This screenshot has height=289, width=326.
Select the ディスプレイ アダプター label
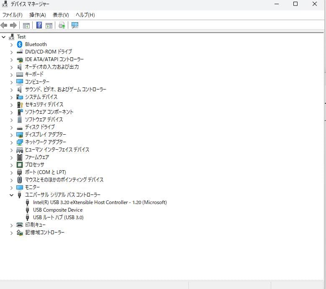click(46, 135)
